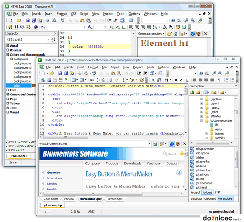
Task: Click the Downloads navigation link in preview
Action: coord(133,163)
